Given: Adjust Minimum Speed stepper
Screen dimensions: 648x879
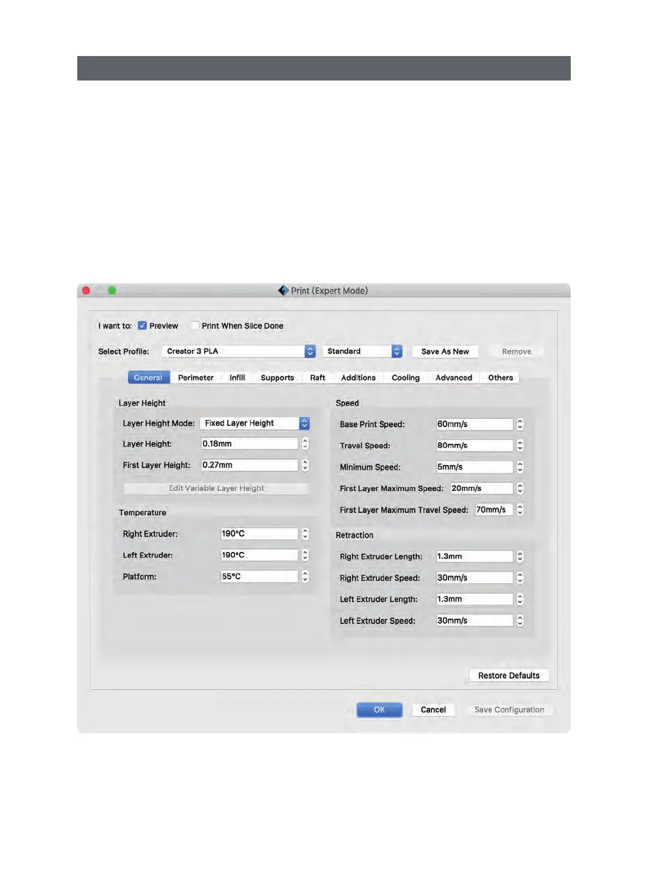Looking at the screenshot, I should click(520, 467).
